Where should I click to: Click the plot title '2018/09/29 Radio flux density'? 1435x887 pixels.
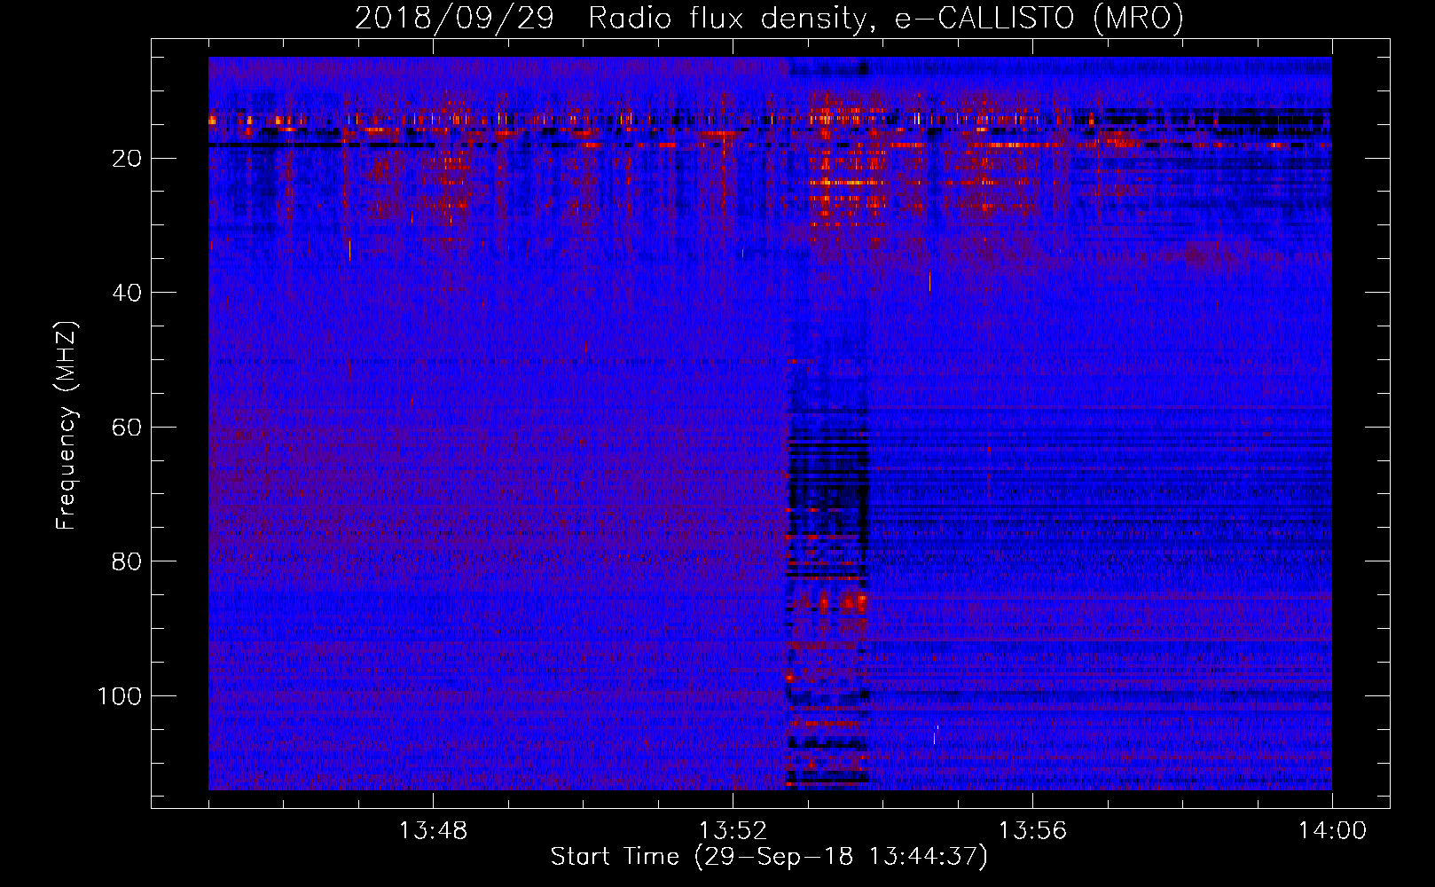click(770, 18)
